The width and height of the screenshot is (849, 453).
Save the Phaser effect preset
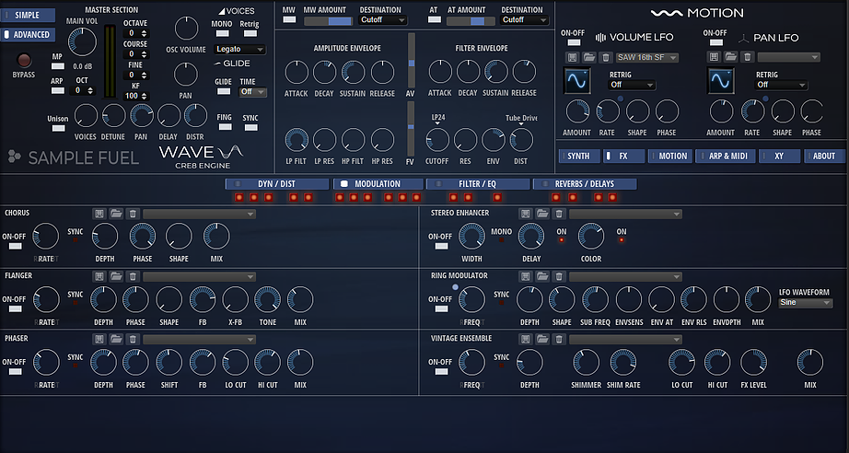coord(99,340)
